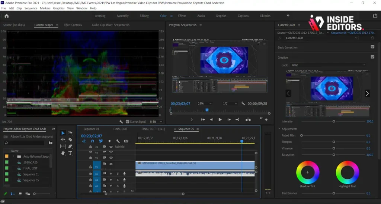Open Program Monitor wrench settings
This screenshot has height=204, width=381.
click(x=243, y=103)
